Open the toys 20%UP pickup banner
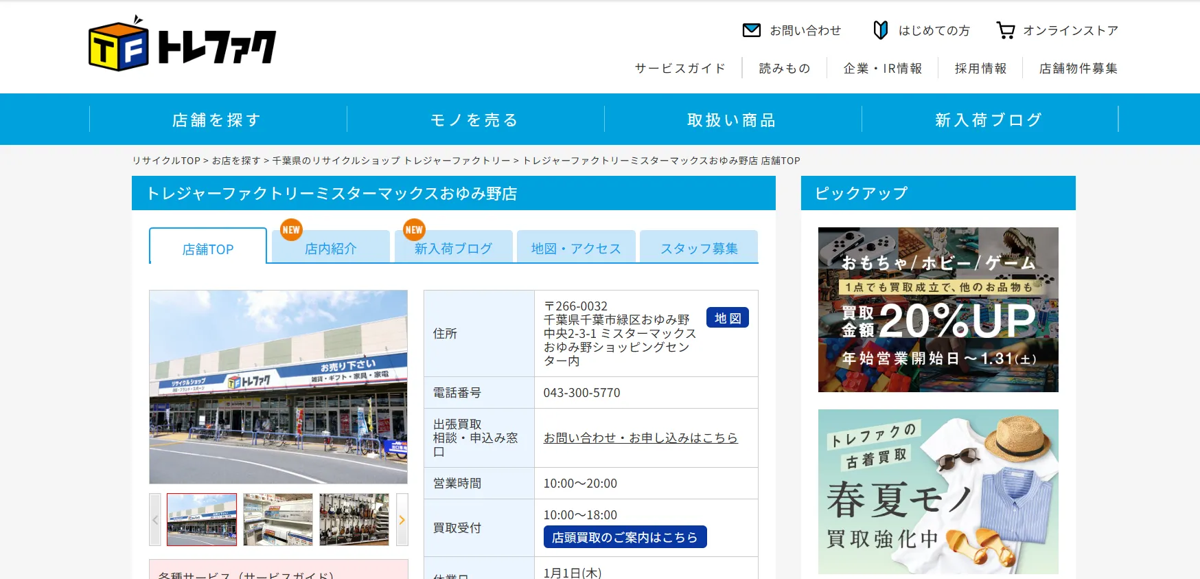The image size is (1200, 579). click(938, 310)
